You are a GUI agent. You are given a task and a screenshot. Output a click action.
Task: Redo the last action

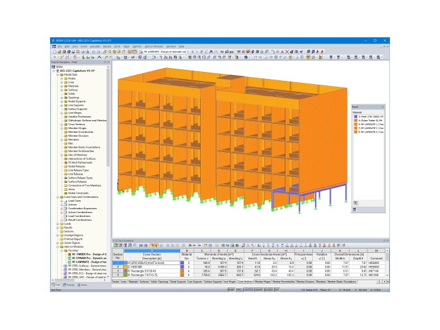click(x=99, y=51)
